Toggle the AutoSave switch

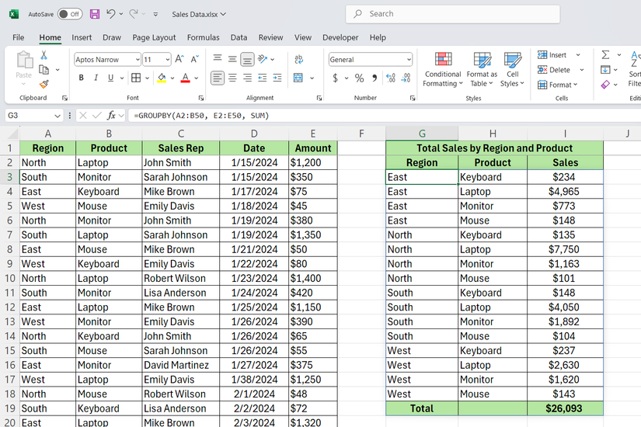click(x=70, y=14)
